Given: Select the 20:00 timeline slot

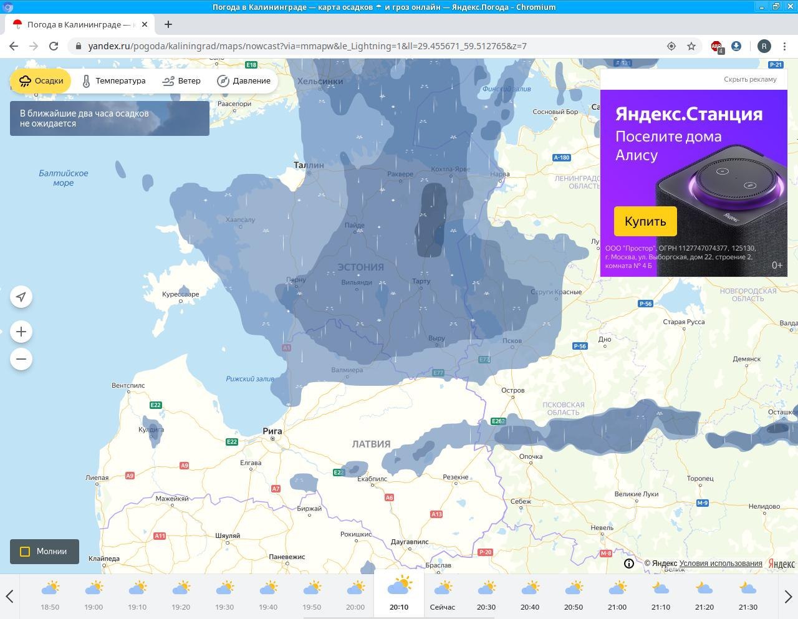Looking at the screenshot, I should click(x=355, y=597).
